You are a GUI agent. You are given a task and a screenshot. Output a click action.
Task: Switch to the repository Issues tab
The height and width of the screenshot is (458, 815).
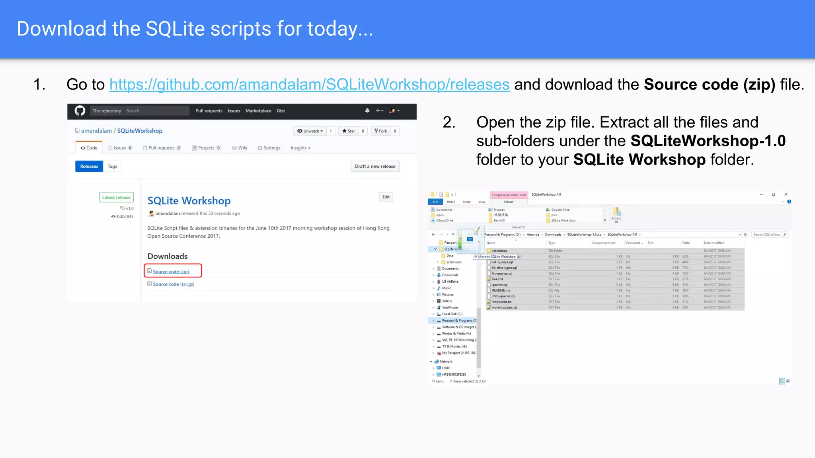pos(120,148)
